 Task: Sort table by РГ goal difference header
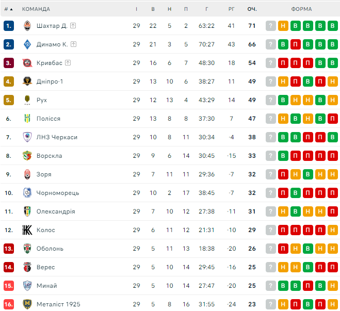(x=231, y=9)
